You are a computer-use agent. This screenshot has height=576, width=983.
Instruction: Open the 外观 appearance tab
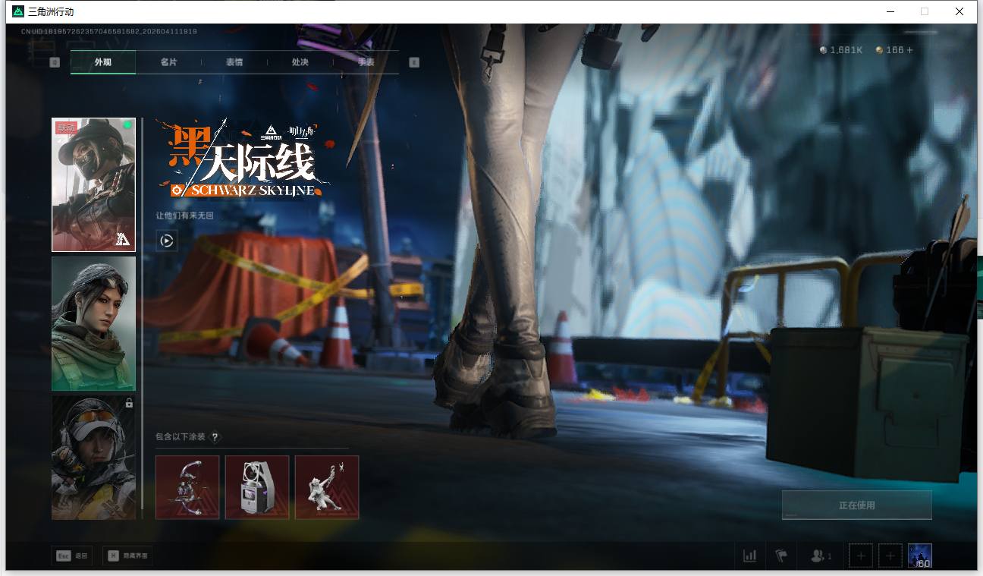pos(103,62)
